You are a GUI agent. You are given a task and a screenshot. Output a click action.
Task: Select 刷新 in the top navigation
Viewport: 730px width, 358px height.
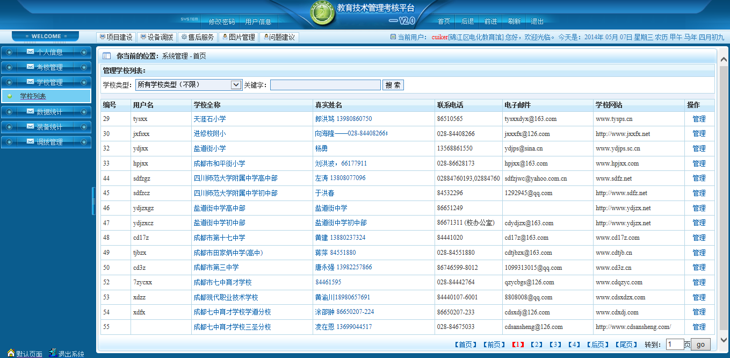[x=514, y=22]
